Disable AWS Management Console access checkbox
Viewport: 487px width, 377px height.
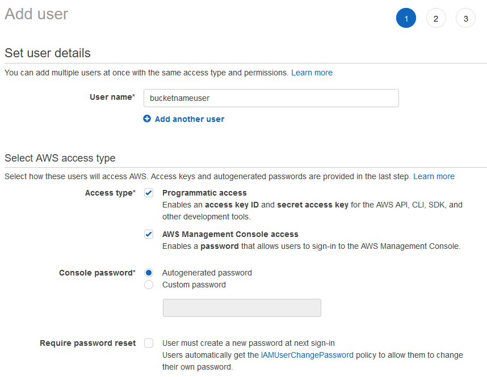tap(149, 234)
